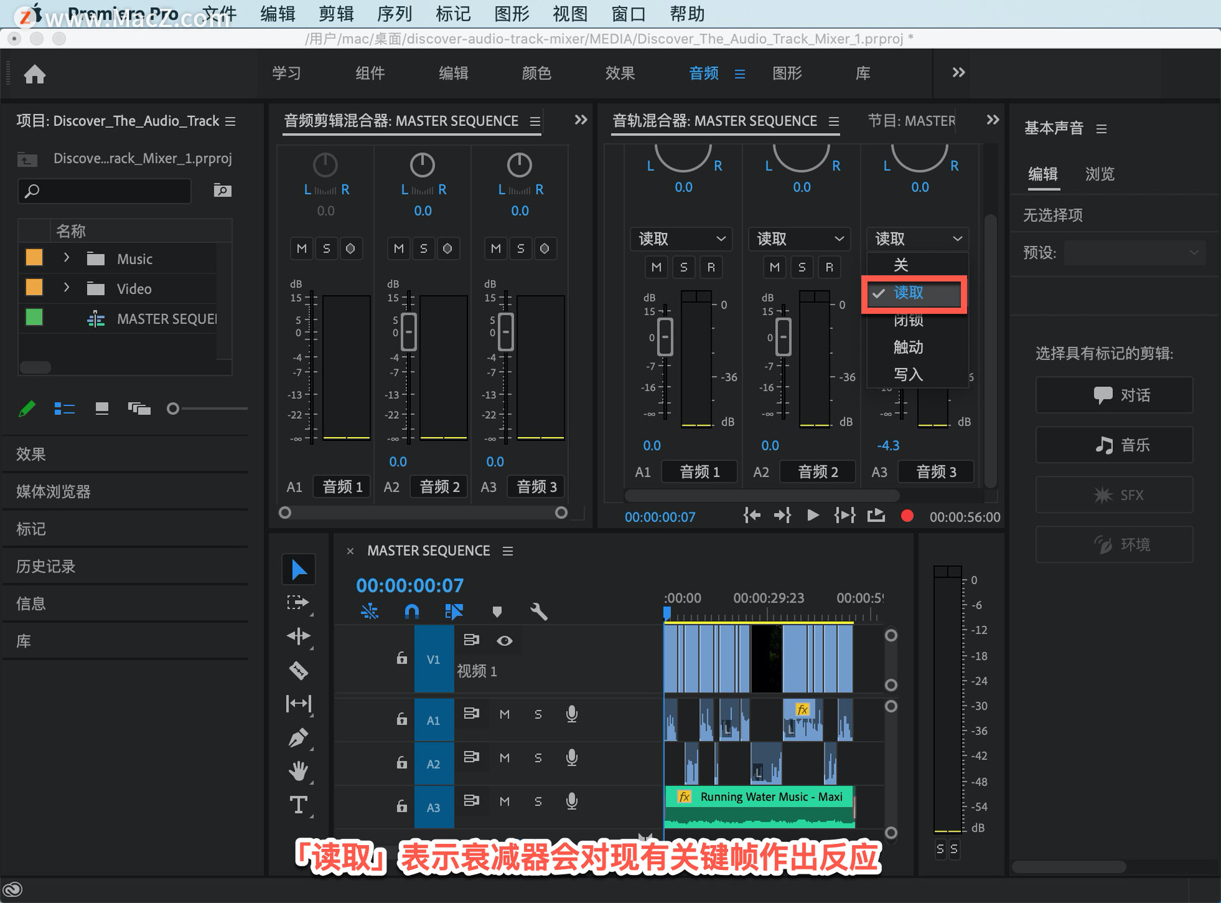Select the Pen tool in toolbar
The width and height of the screenshot is (1221, 903).
click(298, 738)
